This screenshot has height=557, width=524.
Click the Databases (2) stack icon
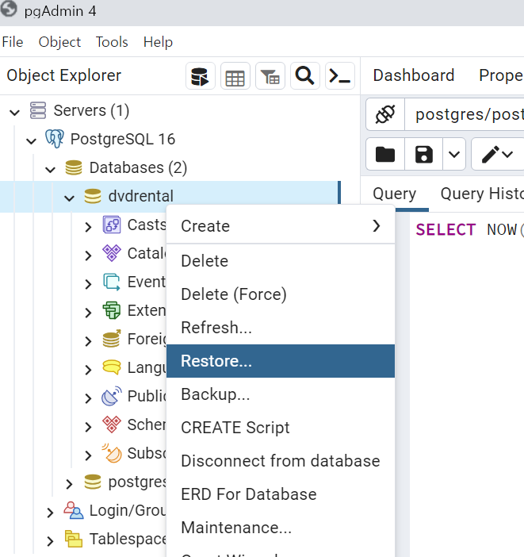(x=74, y=167)
